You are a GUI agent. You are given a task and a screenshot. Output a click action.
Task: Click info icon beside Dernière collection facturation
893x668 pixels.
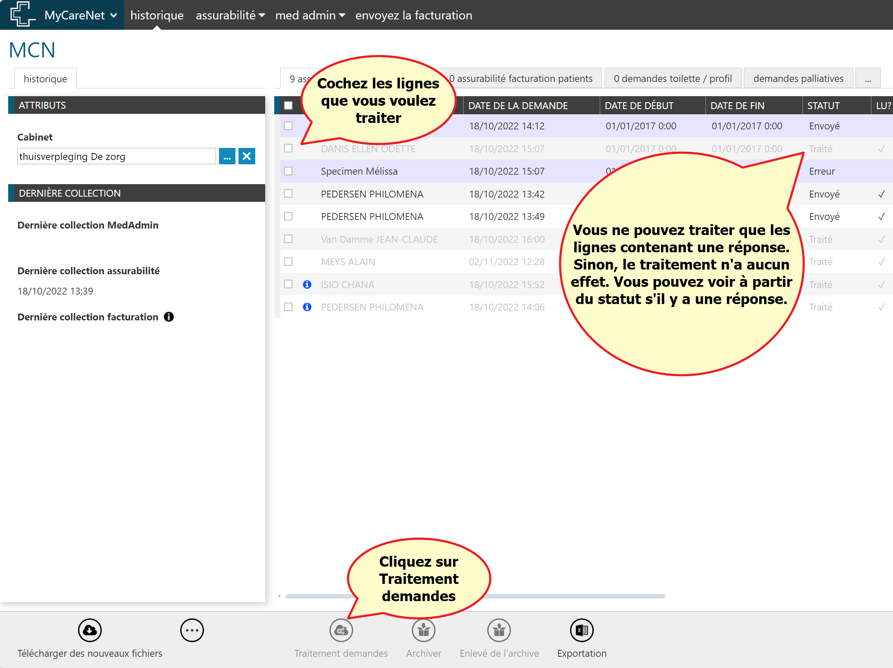(169, 317)
